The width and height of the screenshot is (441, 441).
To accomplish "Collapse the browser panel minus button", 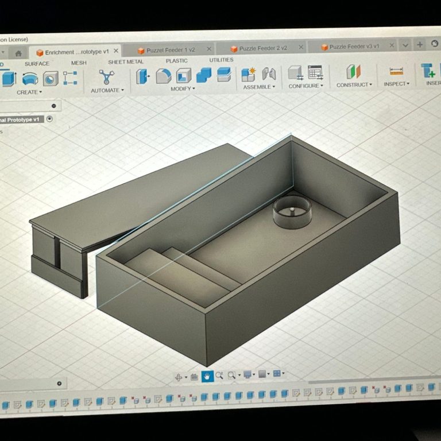I will pyautogui.click(x=53, y=106).
